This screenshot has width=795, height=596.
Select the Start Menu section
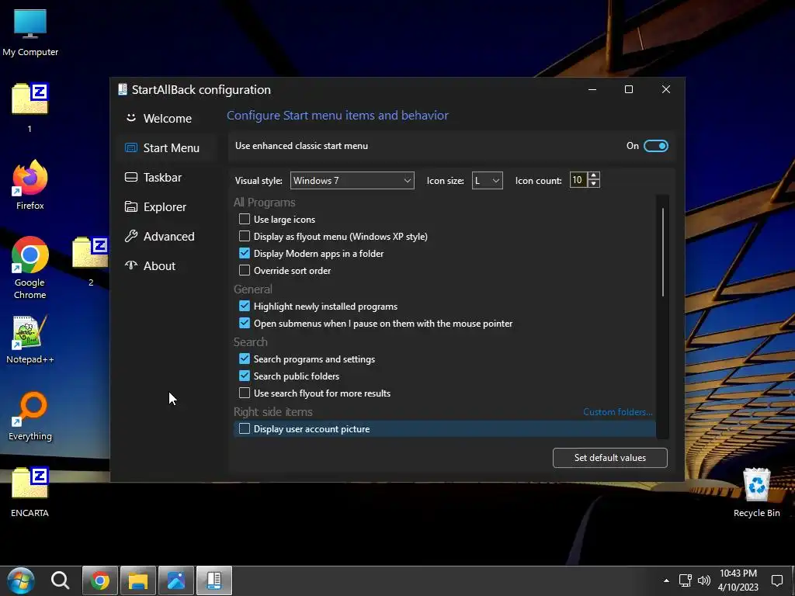168,148
